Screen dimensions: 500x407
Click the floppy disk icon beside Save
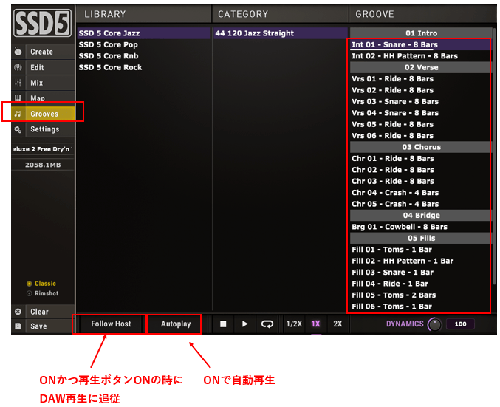[x=18, y=326]
